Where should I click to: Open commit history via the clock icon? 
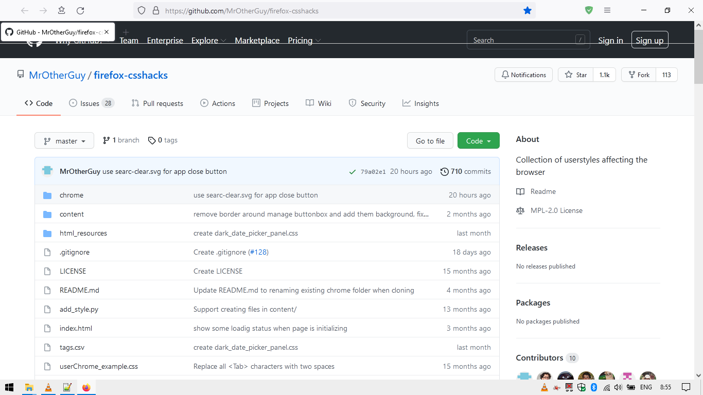tap(445, 171)
